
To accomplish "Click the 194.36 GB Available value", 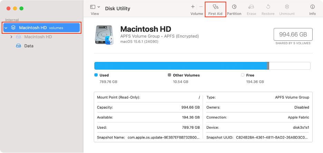I will (191, 118).
